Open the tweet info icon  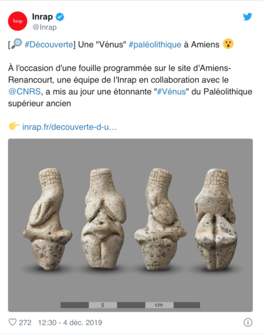pyautogui.click(x=248, y=323)
